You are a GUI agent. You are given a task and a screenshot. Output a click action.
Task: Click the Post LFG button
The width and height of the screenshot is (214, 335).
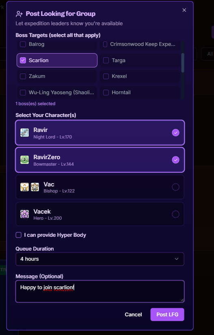point(167,314)
